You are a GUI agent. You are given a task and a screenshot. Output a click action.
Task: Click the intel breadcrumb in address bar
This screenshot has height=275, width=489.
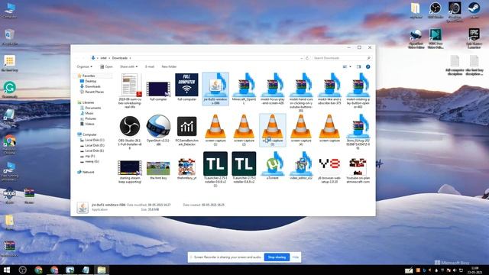coord(104,58)
